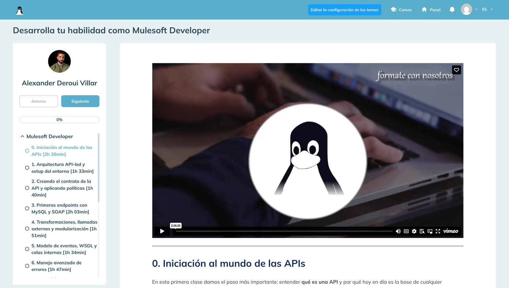The image size is (509, 288).
Task: Click Editar la configuración de los temas
Action: point(344,10)
